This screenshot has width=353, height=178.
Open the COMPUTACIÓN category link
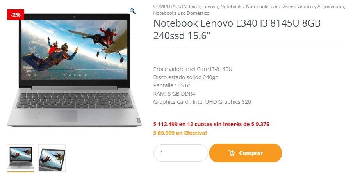click(170, 7)
